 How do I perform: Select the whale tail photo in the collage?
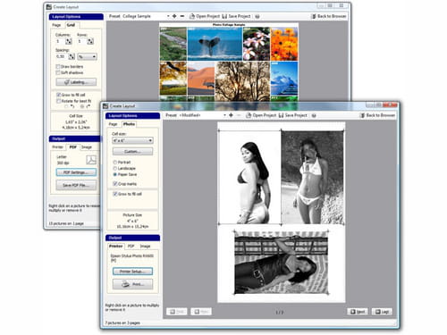point(215,44)
